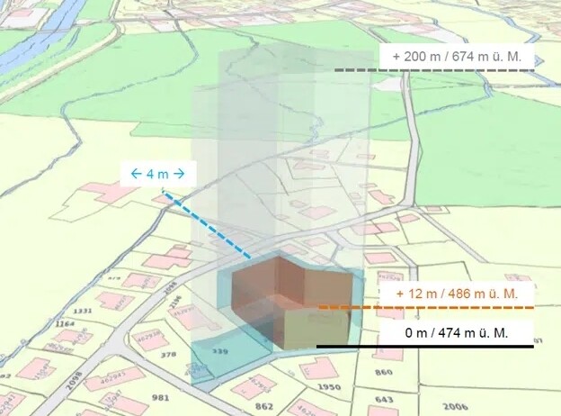This screenshot has height=416, width=561.
Task: Click parcel number 860 on the map
Action: [x=384, y=371]
